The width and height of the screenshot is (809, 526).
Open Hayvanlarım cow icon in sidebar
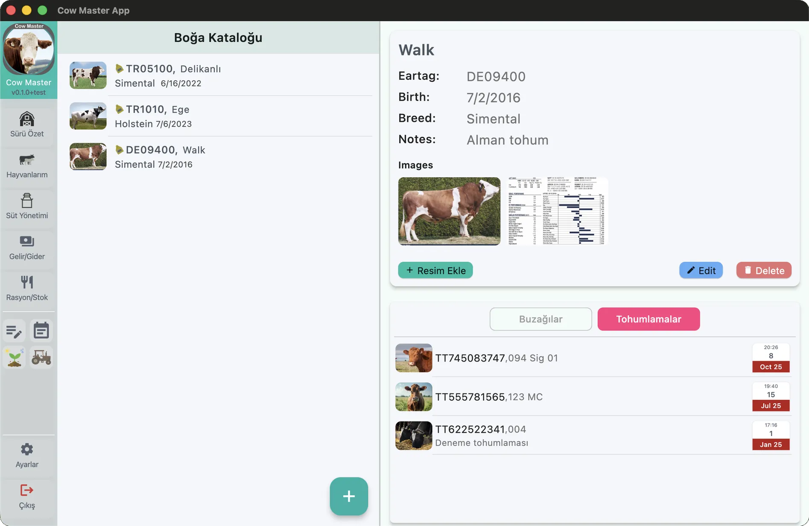[x=27, y=160]
